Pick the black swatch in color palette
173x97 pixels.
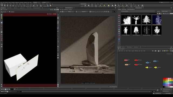coord(164,87)
